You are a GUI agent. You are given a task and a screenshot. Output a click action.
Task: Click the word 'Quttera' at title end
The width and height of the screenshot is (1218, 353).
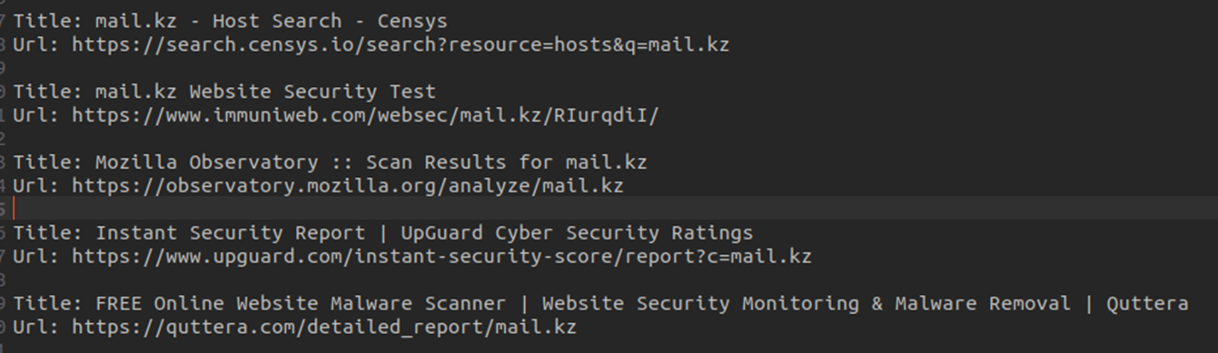pyautogui.click(x=1147, y=303)
